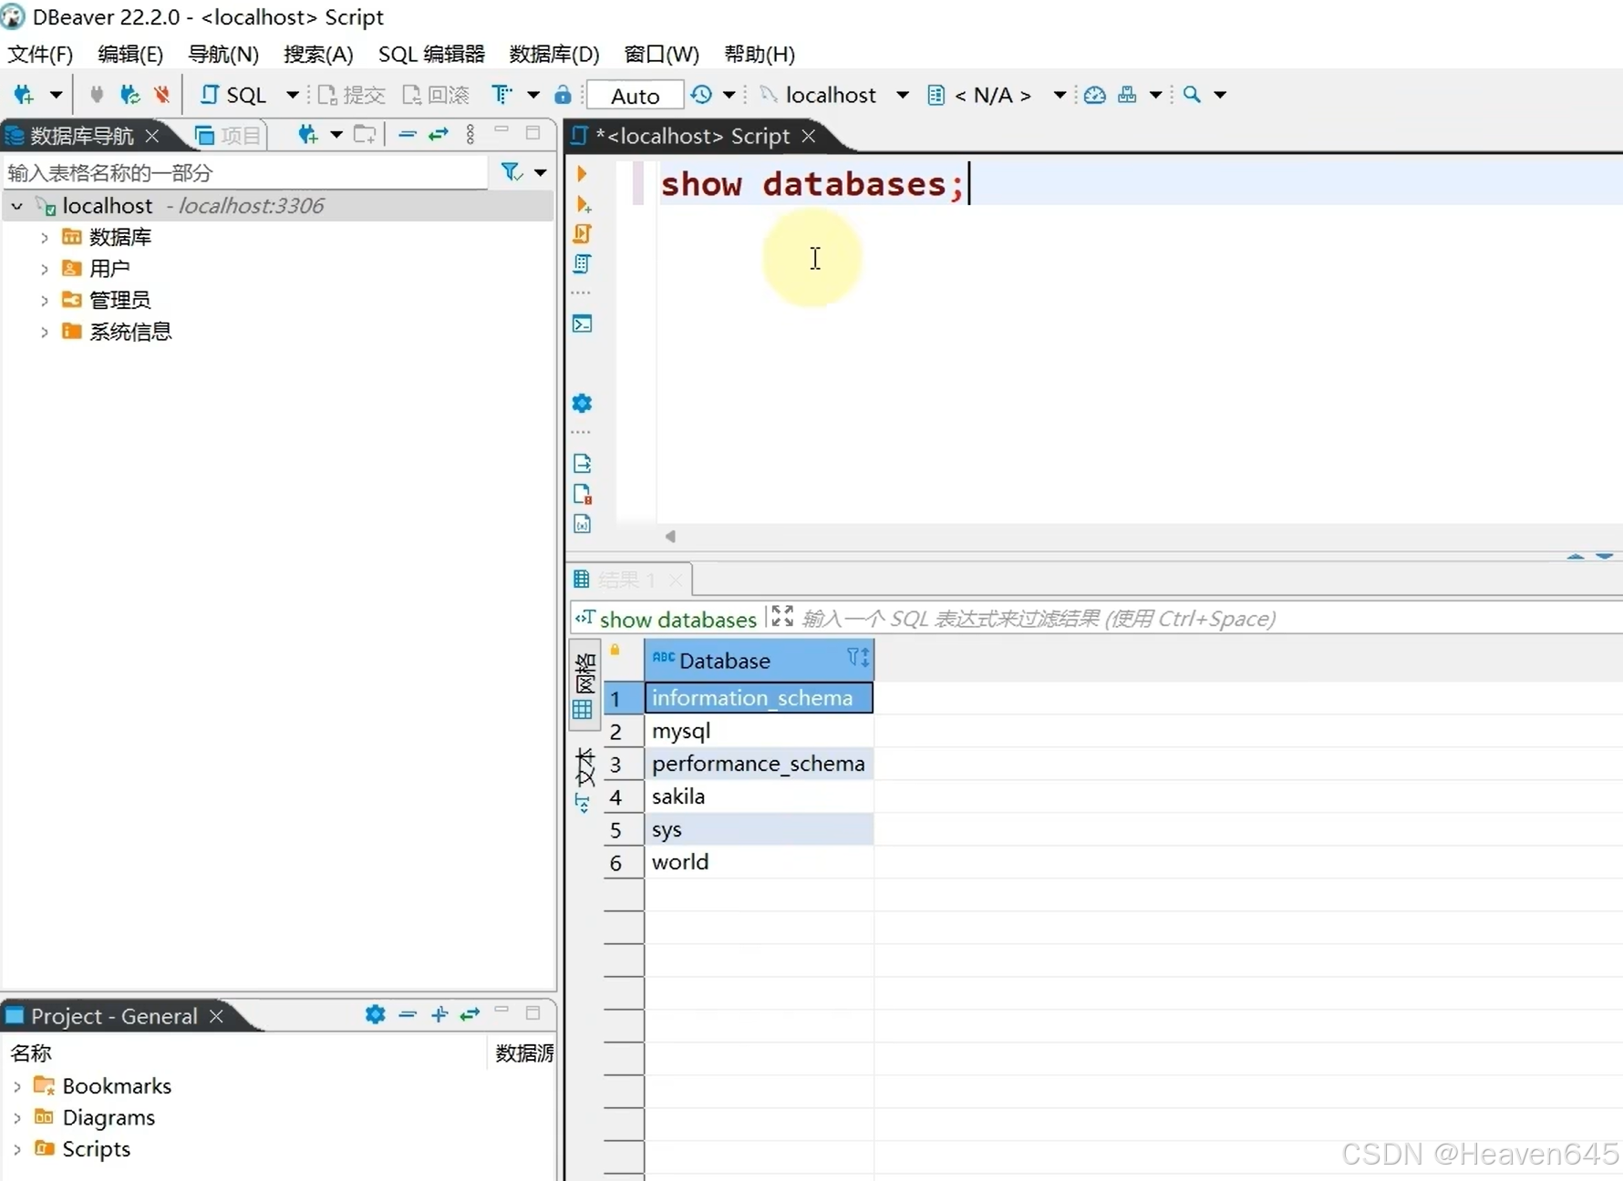The height and width of the screenshot is (1181, 1623).
Task: Open the < N/A > active schema selector
Action: click(x=996, y=95)
